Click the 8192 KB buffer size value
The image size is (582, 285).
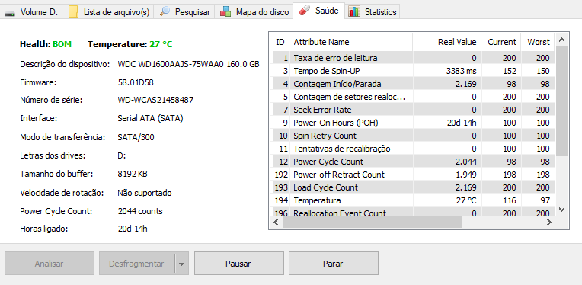(x=133, y=174)
